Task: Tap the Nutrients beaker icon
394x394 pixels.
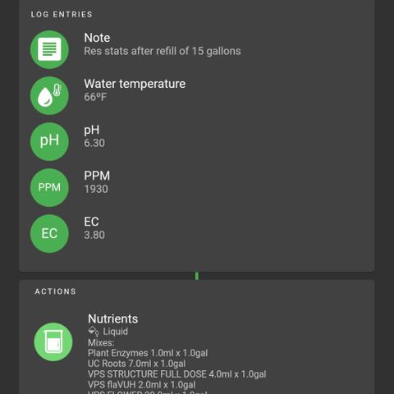Action: click(53, 341)
